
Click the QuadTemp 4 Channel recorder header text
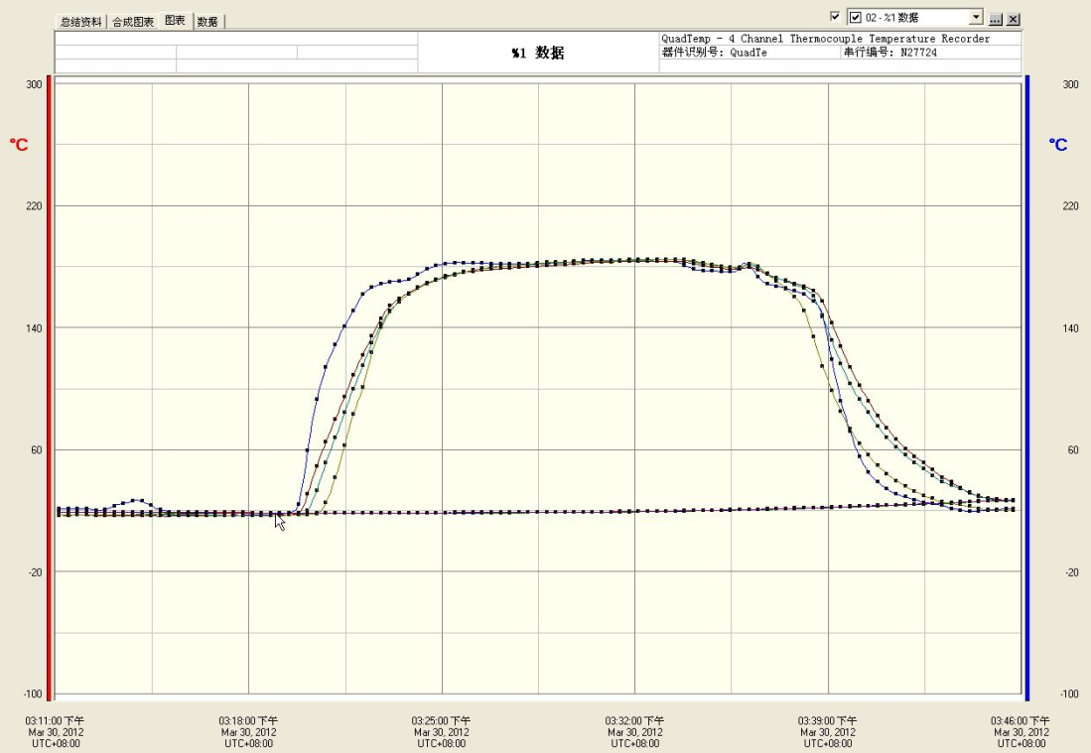[x=825, y=39]
